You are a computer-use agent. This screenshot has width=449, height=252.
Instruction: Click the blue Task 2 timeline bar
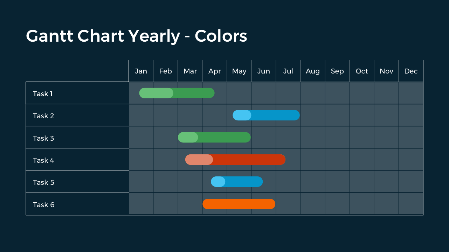click(275, 115)
